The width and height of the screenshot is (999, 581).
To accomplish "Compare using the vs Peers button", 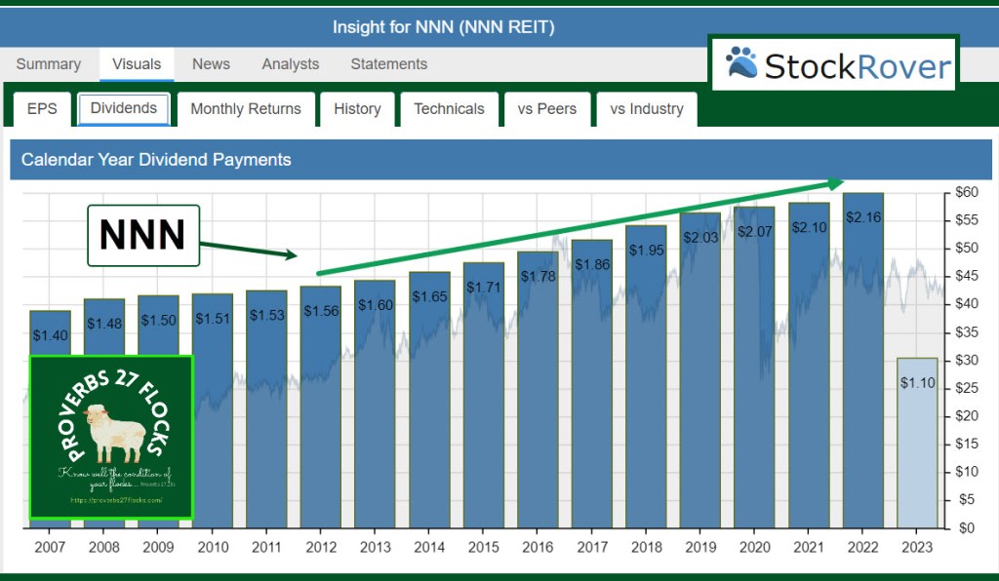I will pos(547,109).
